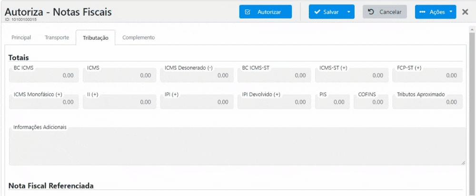
Task: Click inside Informações Adicionais text area
Action: [x=238, y=146]
